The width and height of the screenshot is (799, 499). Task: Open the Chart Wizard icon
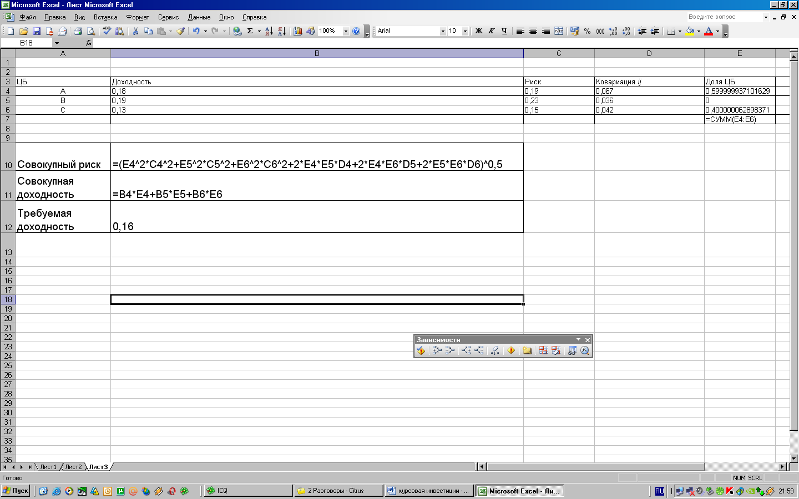pos(298,31)
